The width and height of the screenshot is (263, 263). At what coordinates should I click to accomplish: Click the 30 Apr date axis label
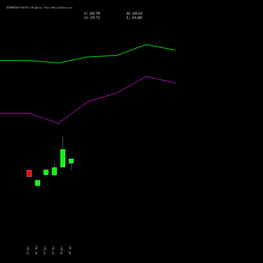point(70,250)
